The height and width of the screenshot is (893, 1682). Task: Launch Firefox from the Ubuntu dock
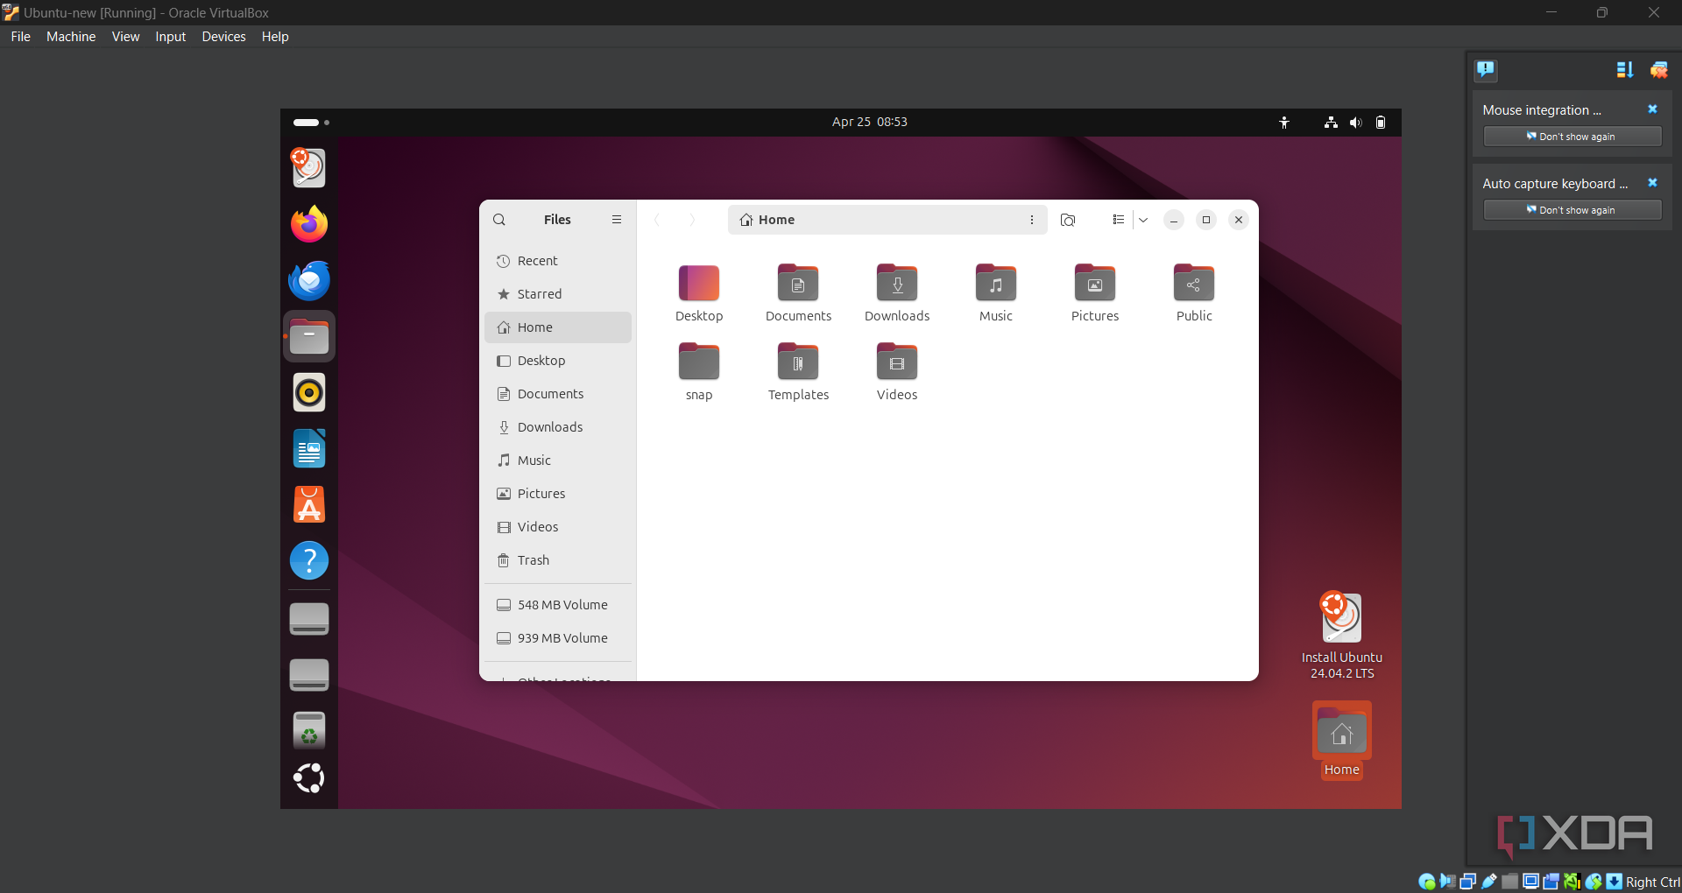click(309, 224)
